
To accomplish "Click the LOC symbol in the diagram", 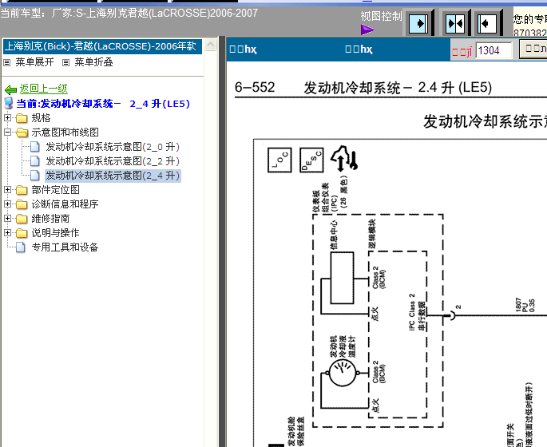I will pyautogui.click(x=279, y=160).
